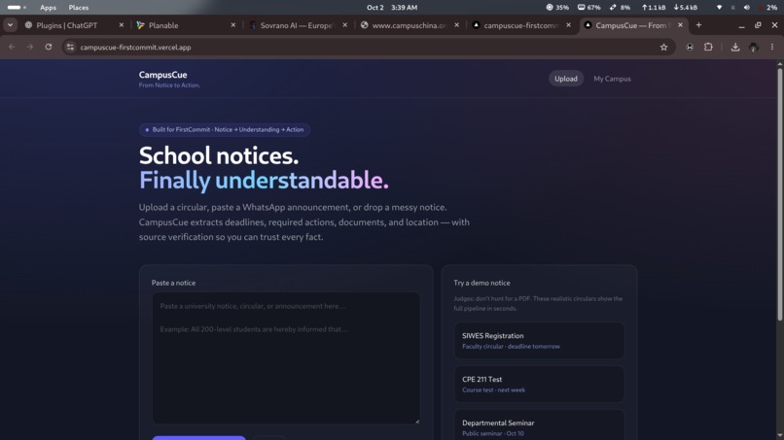Focus the Paste a notice text area
The width and height of the screenshot is (784, 440).
pos(286,358)
